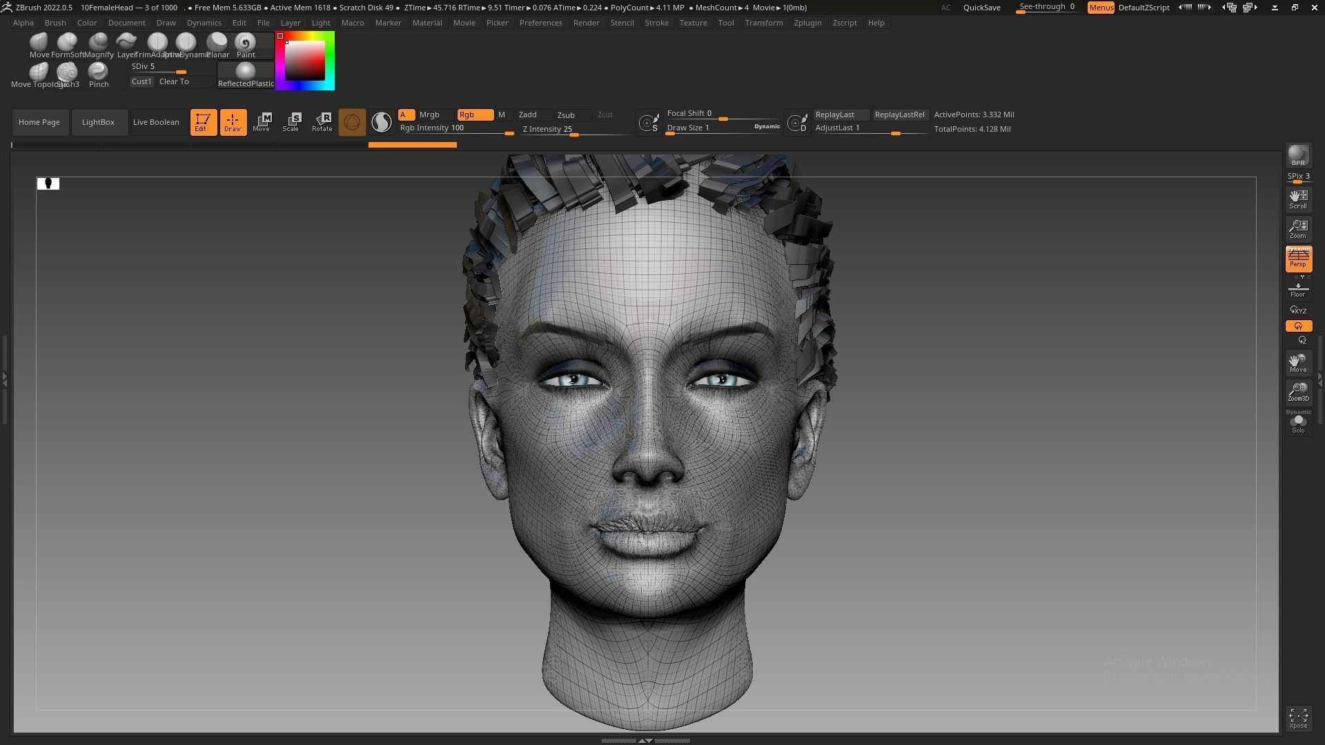Click the Cust1 button
Image resolution: width=1325 pixels, height=745 pixels.
(141, 81)
